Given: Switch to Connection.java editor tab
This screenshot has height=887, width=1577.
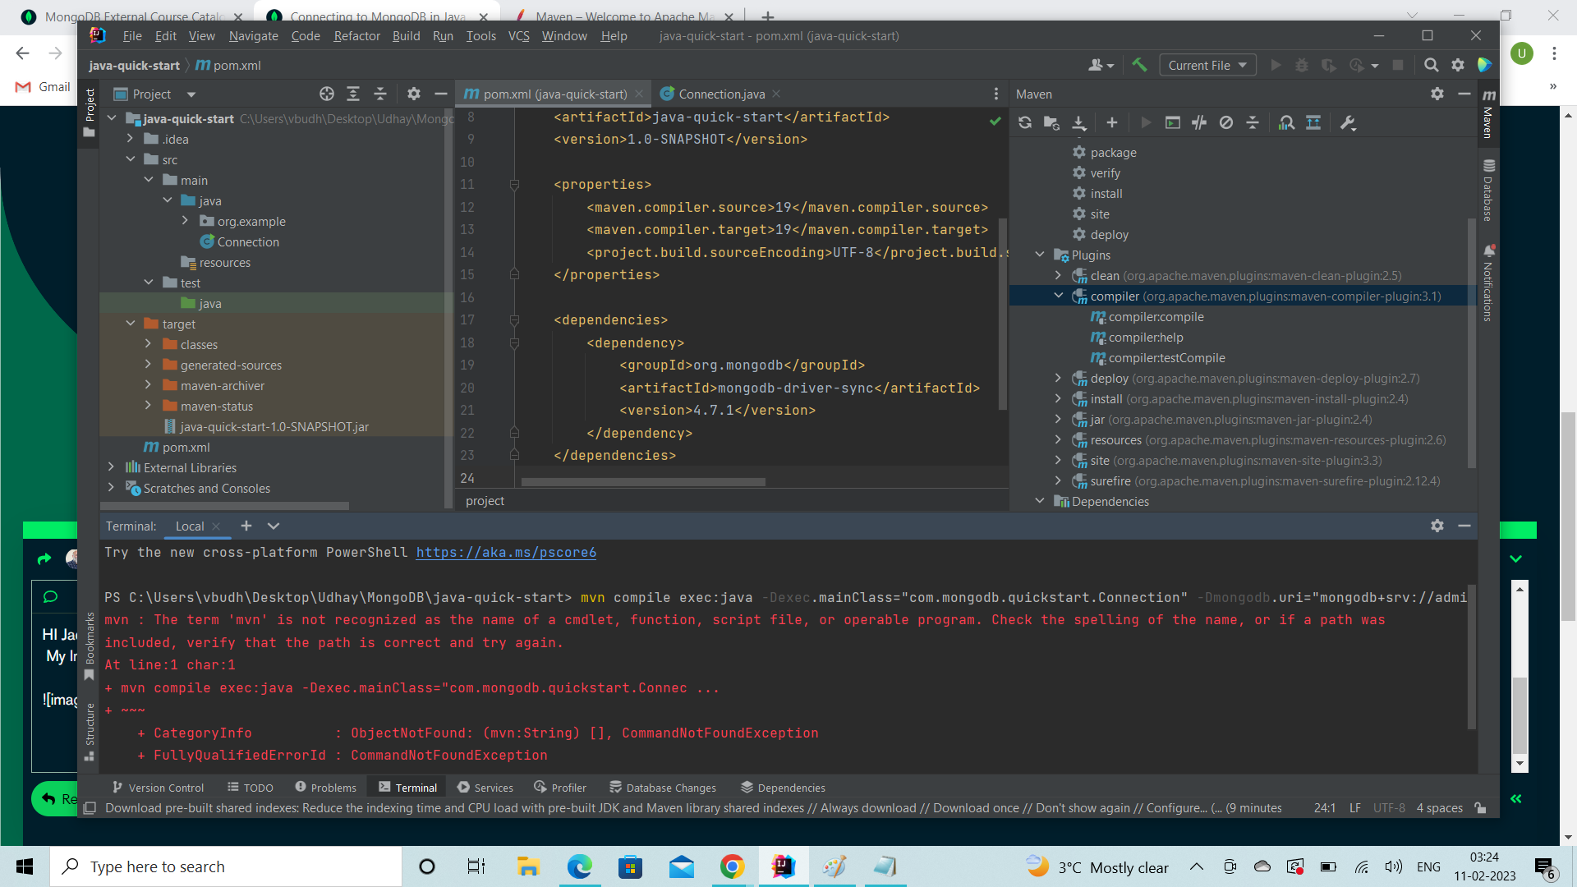Looking at the screenshot, I should [720, 94].
